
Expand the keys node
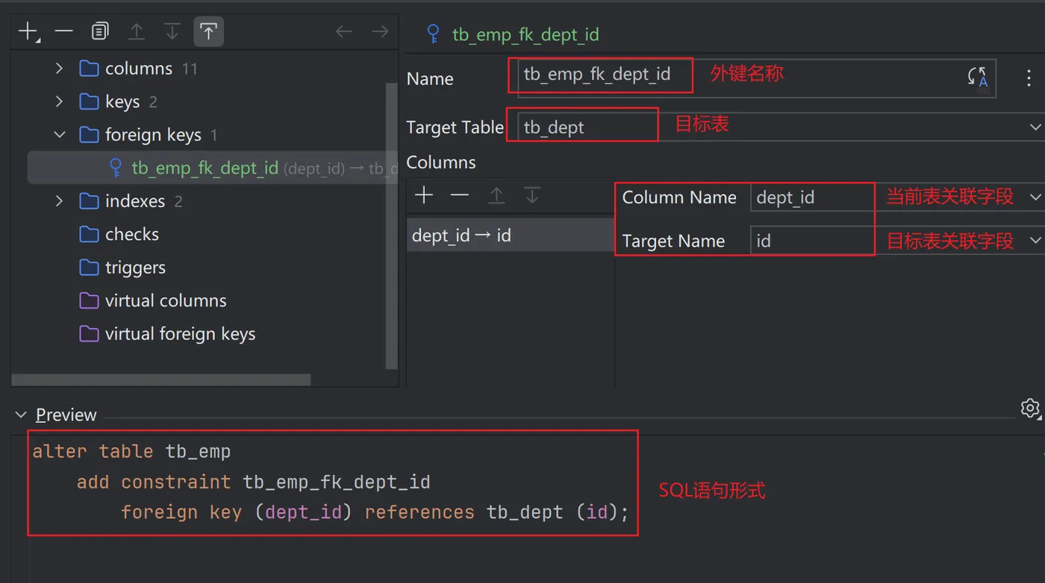[x=59, y=101]
